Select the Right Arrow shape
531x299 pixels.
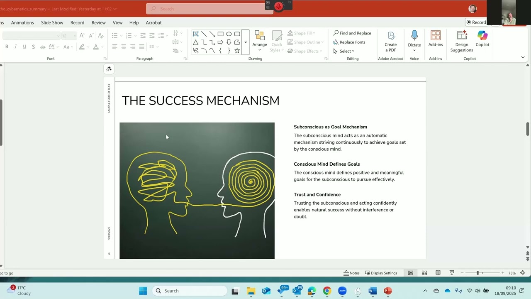(x=220, y=42)
